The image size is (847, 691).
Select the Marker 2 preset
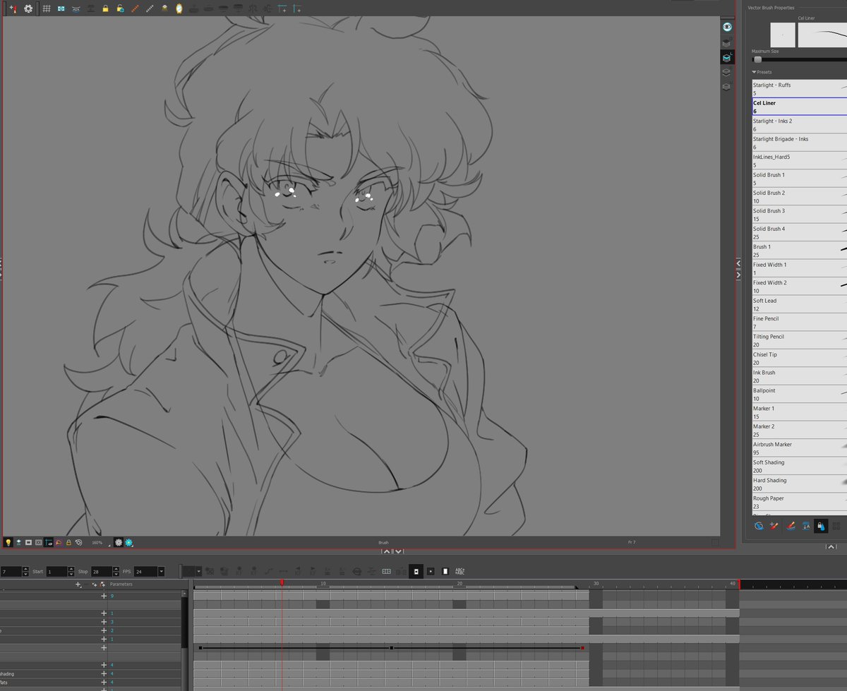coord(799,431)
